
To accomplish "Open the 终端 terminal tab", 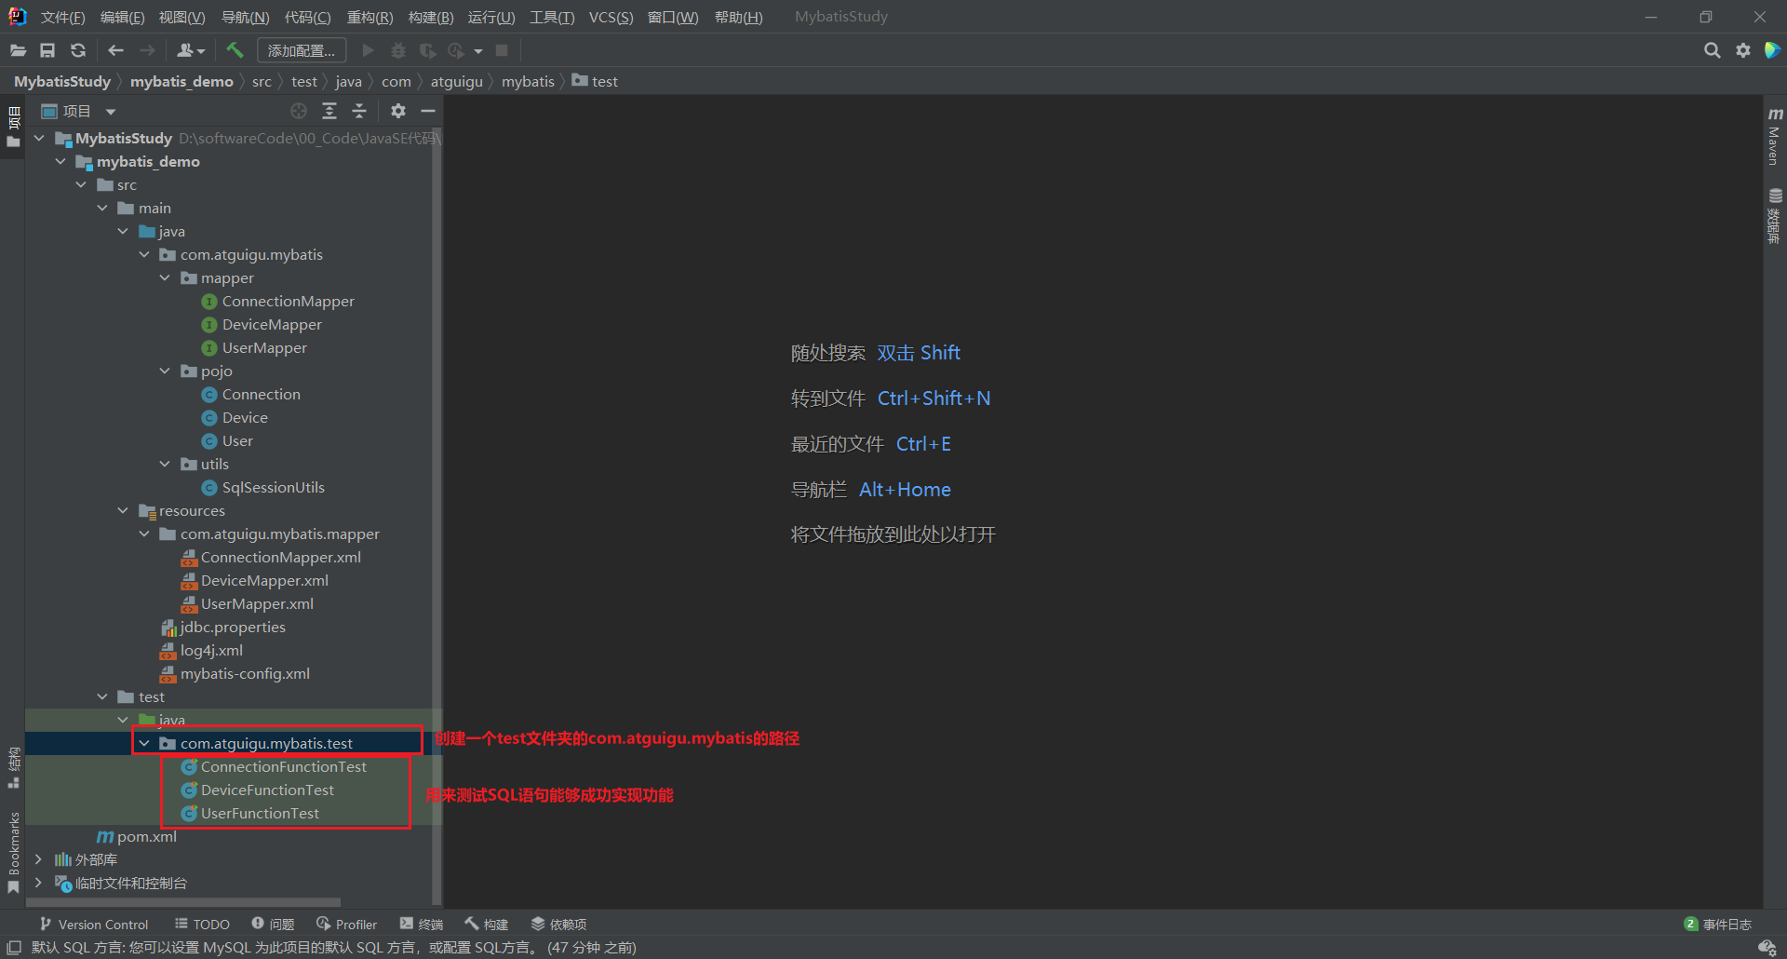I will 422,925.
